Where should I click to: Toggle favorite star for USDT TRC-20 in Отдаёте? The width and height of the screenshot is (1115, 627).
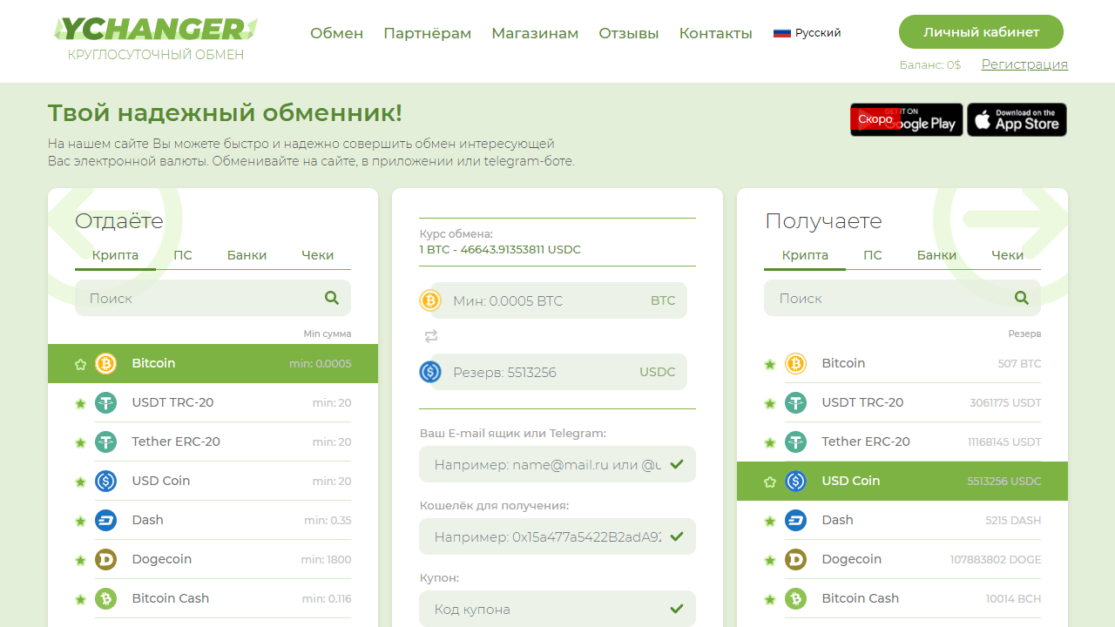(x=80, y=403)
